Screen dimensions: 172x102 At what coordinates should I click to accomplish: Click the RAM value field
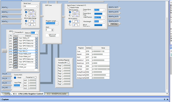[x=48, y=30]
